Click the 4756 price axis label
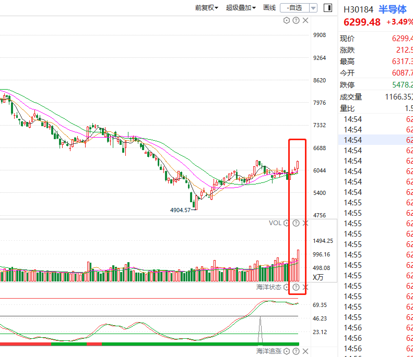This screenshot has height=357, width=413. point(320,215)
